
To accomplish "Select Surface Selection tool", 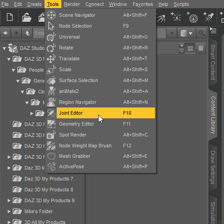I will pos(100,80).
